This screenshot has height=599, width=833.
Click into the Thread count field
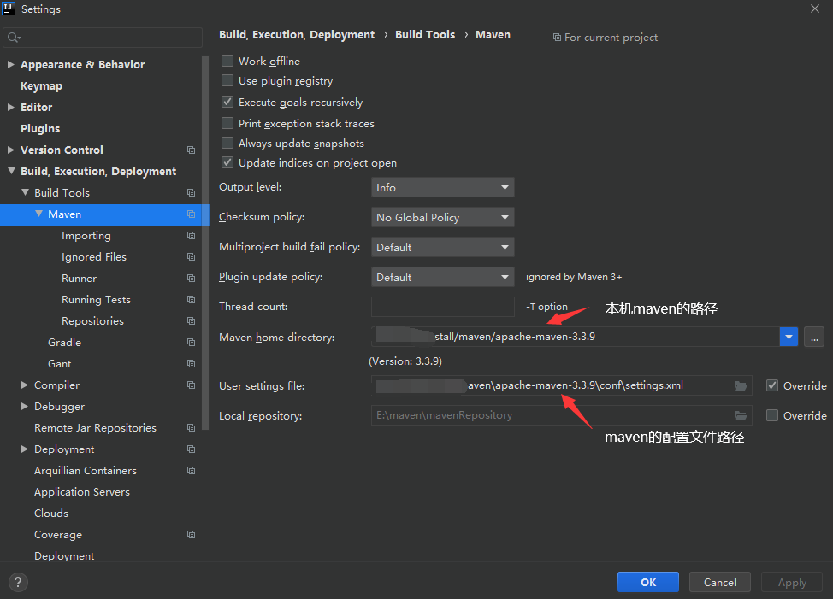[x=442, y=307]
